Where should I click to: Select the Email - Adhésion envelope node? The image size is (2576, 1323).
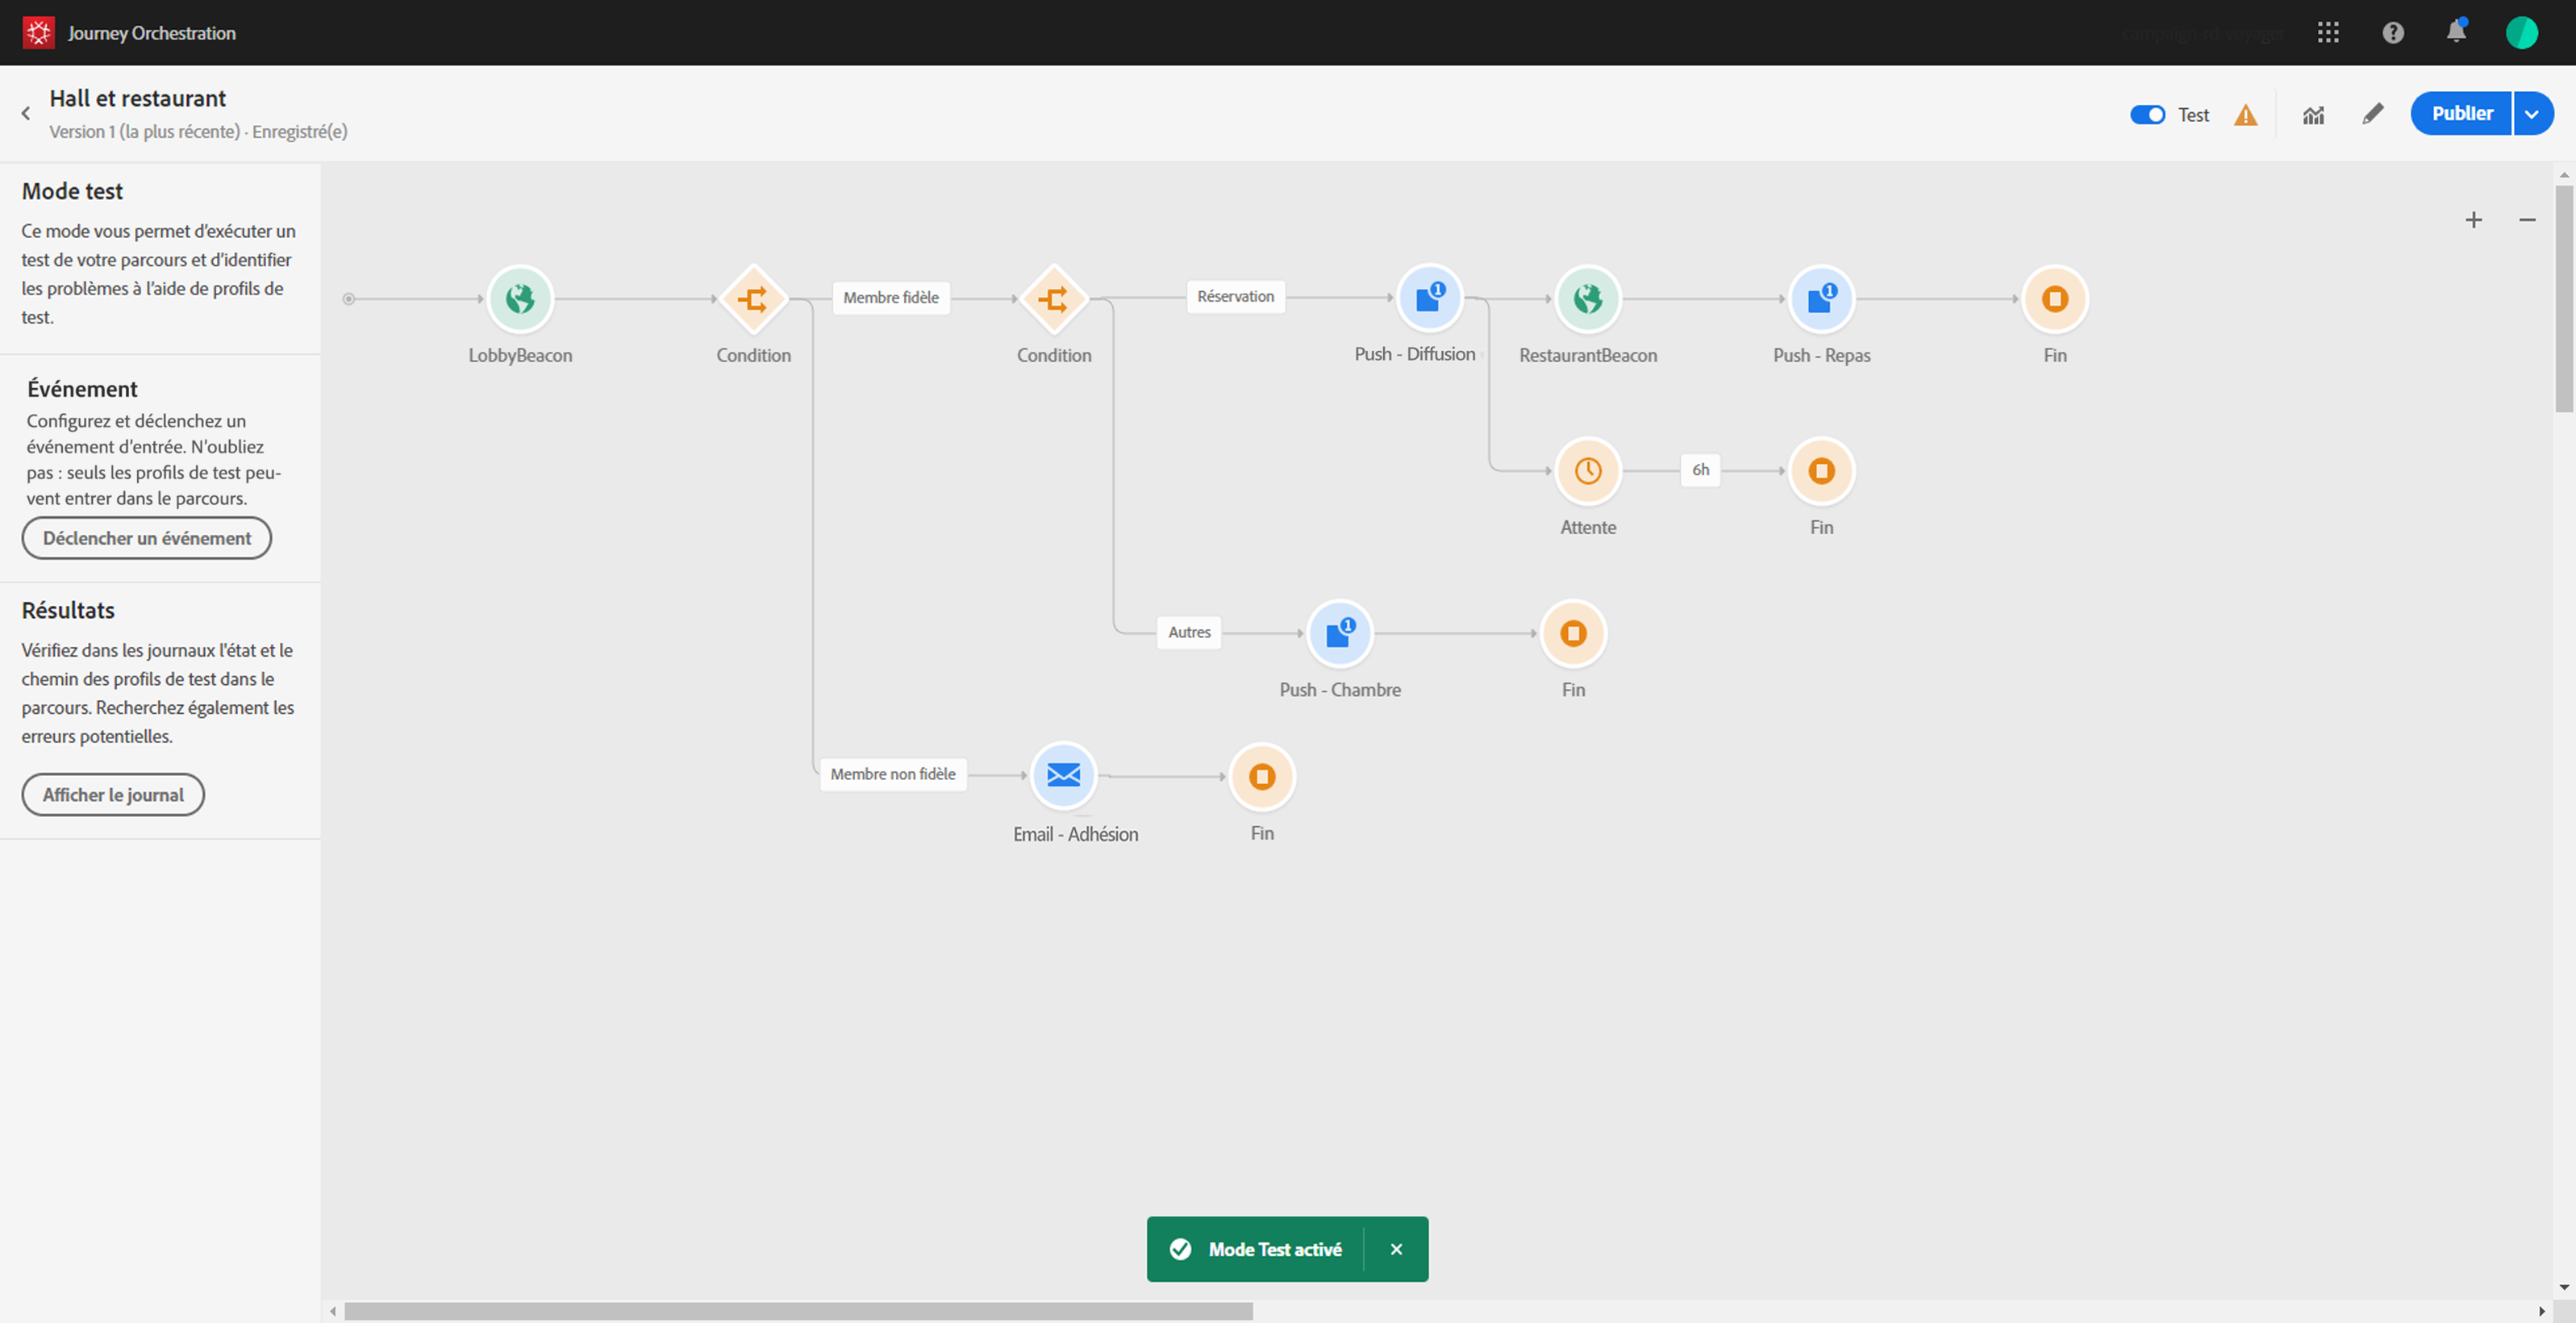(1063, 775)
